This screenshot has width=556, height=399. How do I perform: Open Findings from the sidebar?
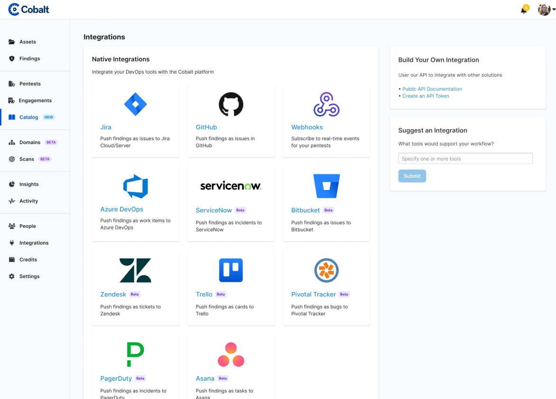pos(30,58)
